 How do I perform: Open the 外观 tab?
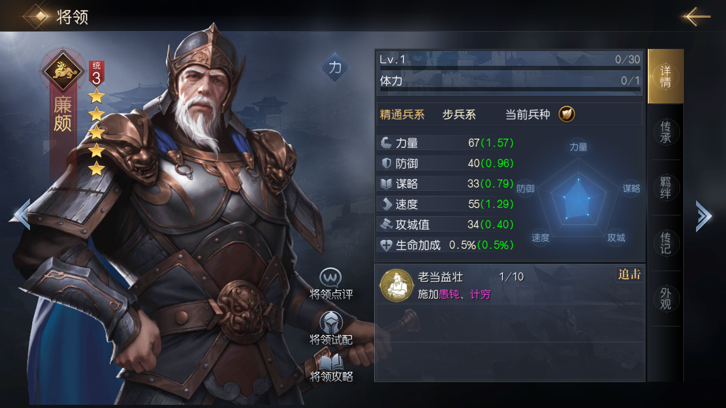665,298
